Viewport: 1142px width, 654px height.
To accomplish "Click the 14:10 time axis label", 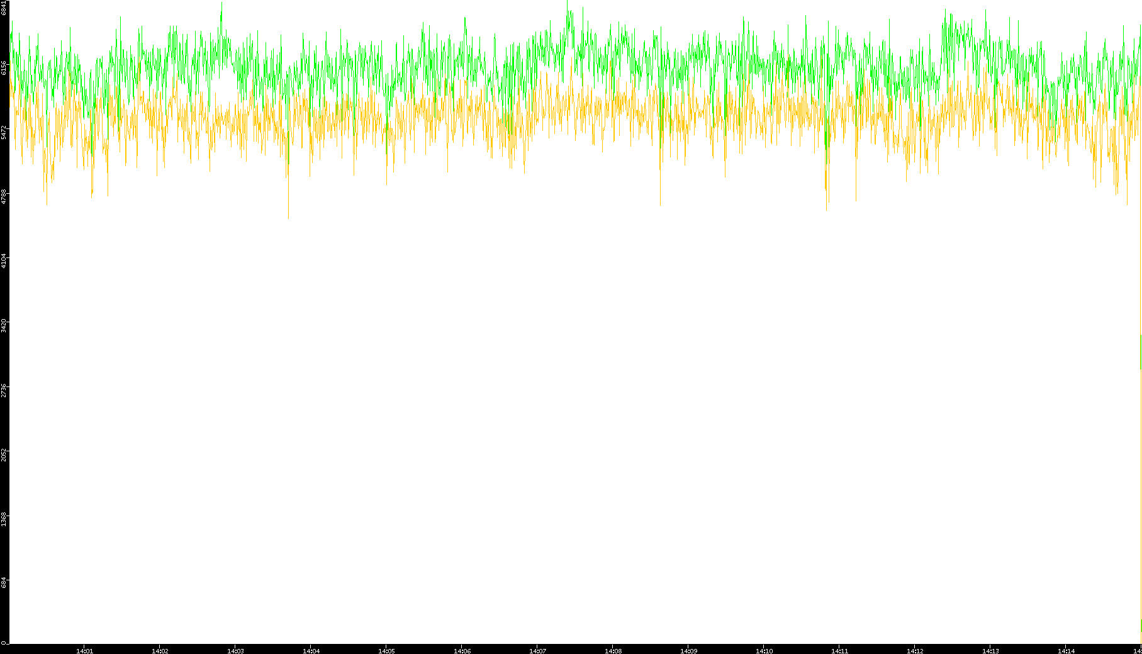I will [764, 651].
